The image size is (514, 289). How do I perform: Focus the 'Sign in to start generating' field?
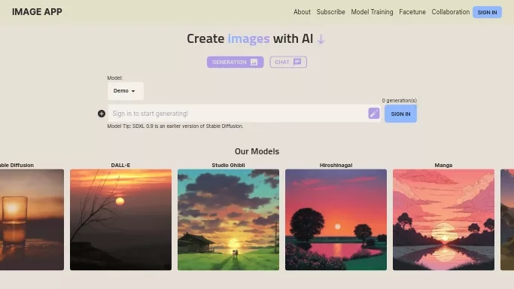pos(238,114)
